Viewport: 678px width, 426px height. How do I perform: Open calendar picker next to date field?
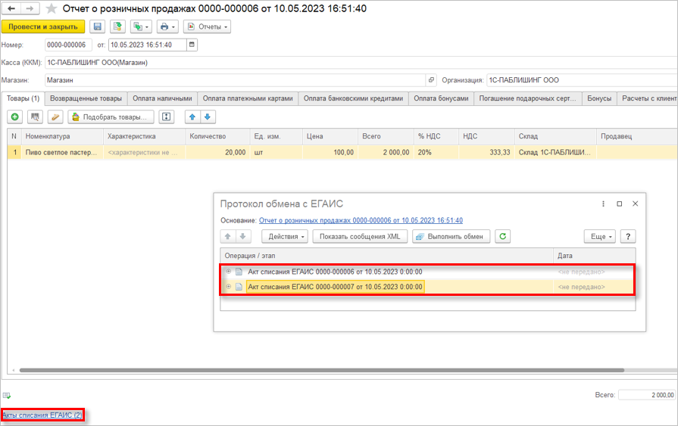[x=192, y=45]
